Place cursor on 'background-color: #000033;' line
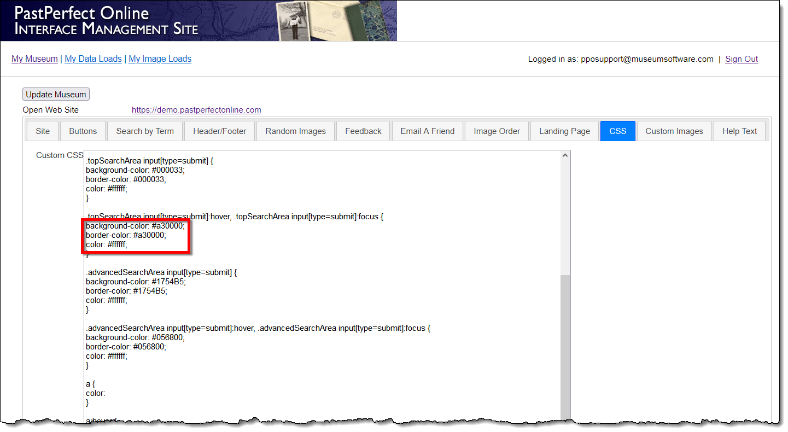 point(135,170)
